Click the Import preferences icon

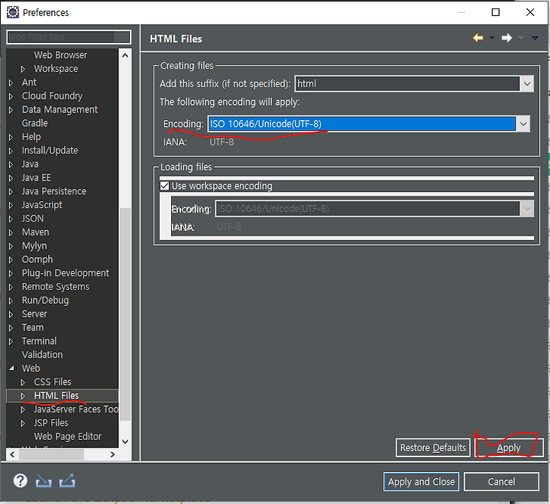tap(44, 481)
